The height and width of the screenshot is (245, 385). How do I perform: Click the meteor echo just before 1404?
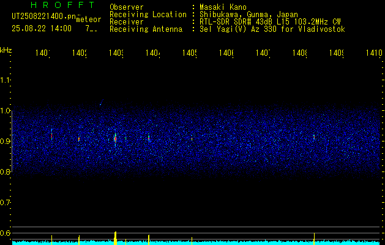click(x=149, y=137)
